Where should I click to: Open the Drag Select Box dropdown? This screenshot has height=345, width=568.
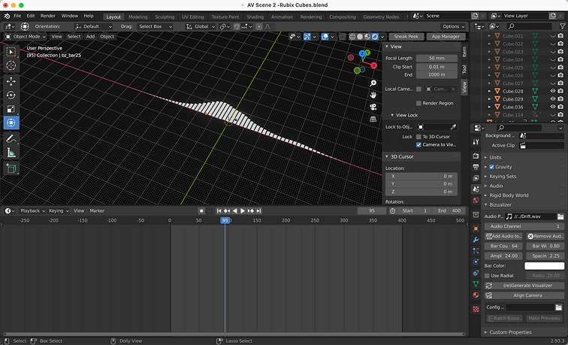155,26
